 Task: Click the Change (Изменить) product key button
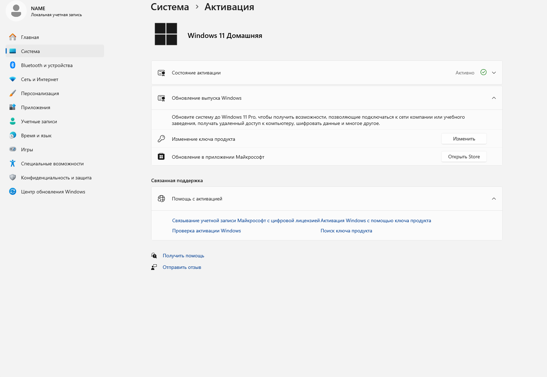click(464, 139)
